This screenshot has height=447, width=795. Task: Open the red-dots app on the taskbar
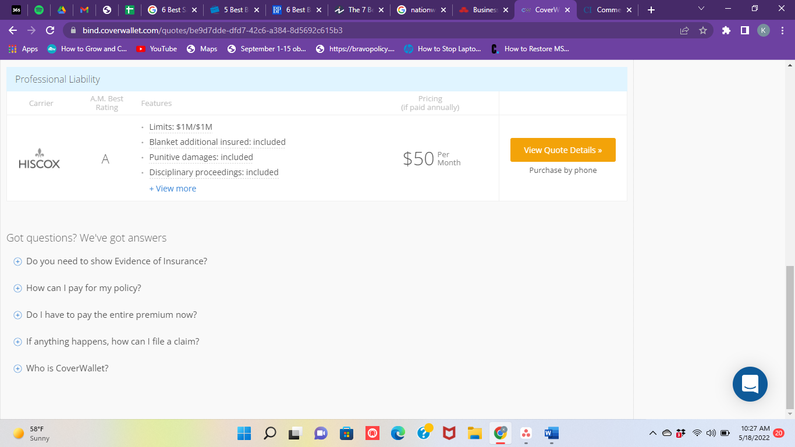tap(526, 433)
